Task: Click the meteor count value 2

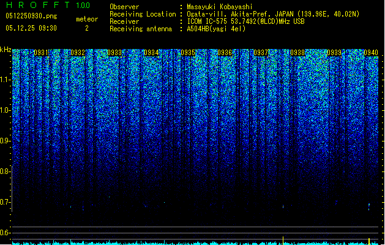Action: [87, 28]
